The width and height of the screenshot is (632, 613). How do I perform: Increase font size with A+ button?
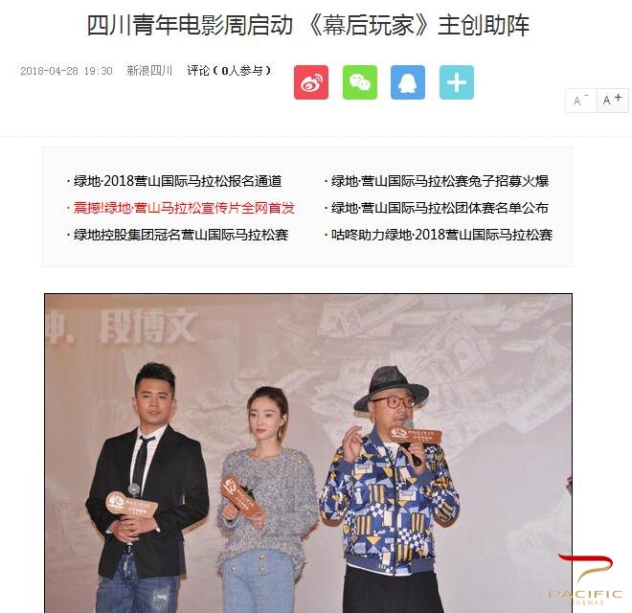click(x=612, y=101)
